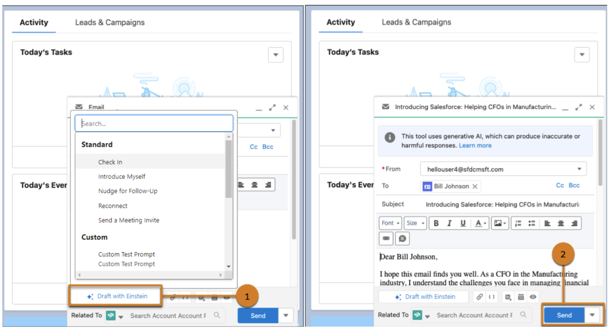Screen dimensions: 611x335
Task: Preview email with eye icon
Action: tap(533, 297)
